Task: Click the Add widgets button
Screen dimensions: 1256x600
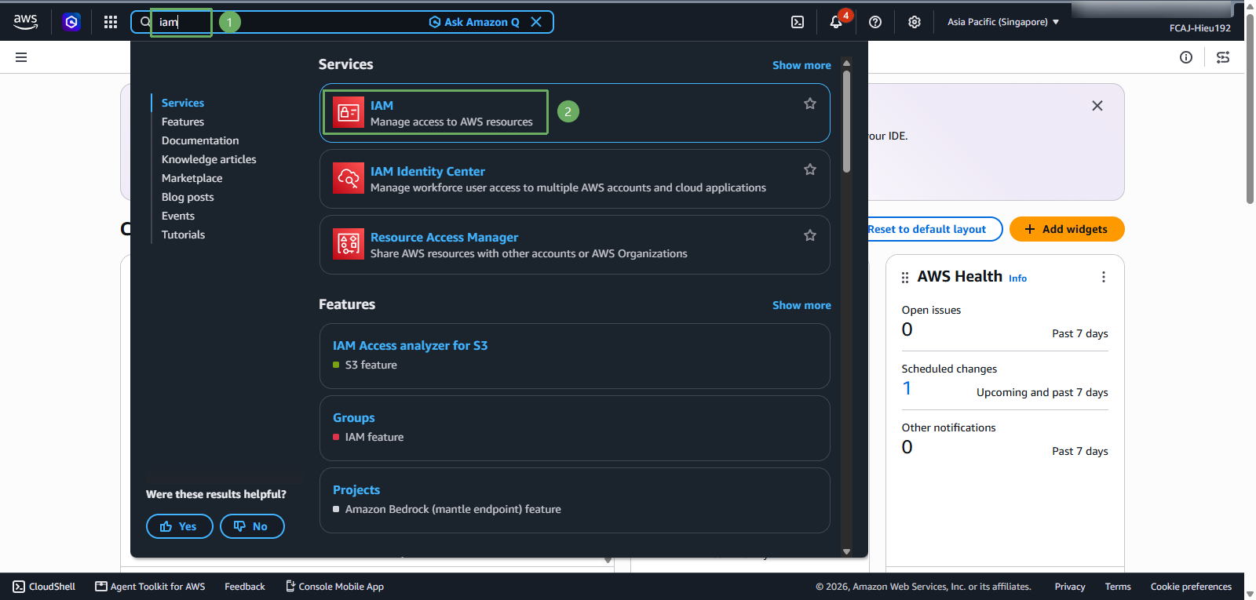Action: [1067, 229]
